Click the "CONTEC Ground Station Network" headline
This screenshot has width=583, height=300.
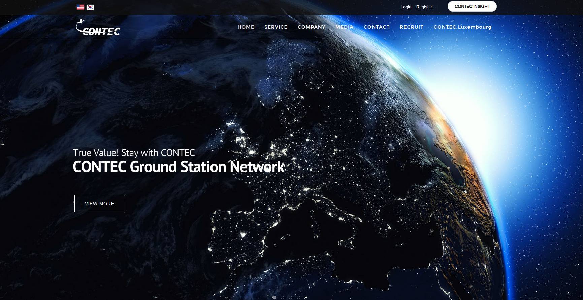click(179, 167)
